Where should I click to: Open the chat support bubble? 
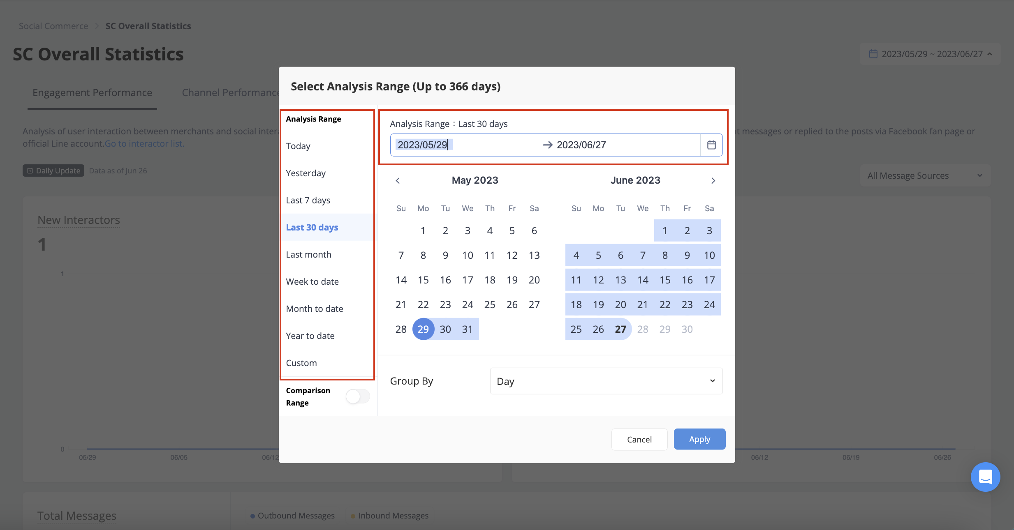985,477
